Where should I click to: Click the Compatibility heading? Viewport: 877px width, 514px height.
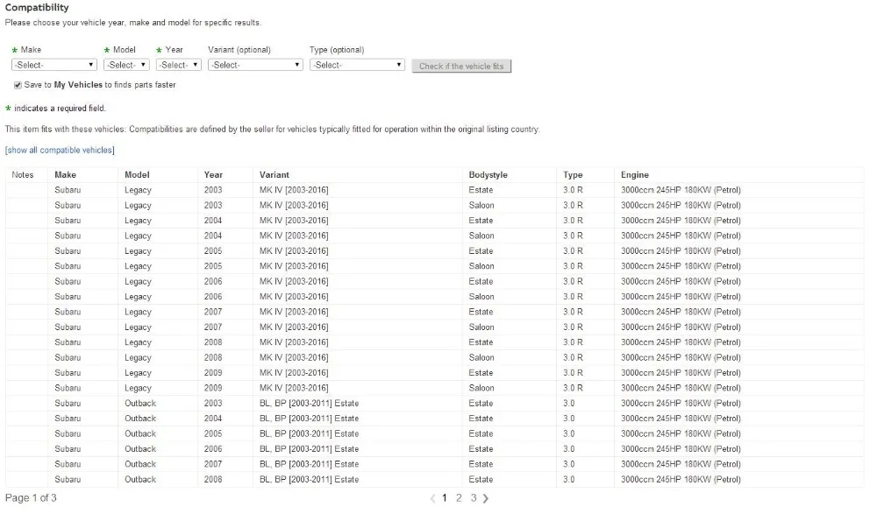pyautogui.click(x=37, y=7)
